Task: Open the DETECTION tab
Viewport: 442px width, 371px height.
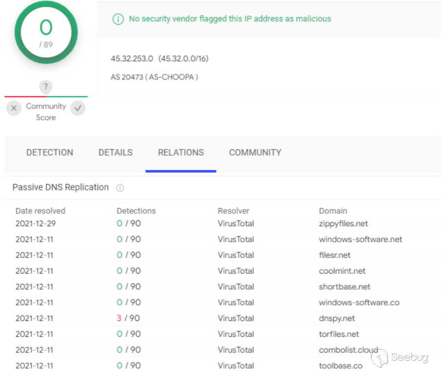Action: [49, 153]
